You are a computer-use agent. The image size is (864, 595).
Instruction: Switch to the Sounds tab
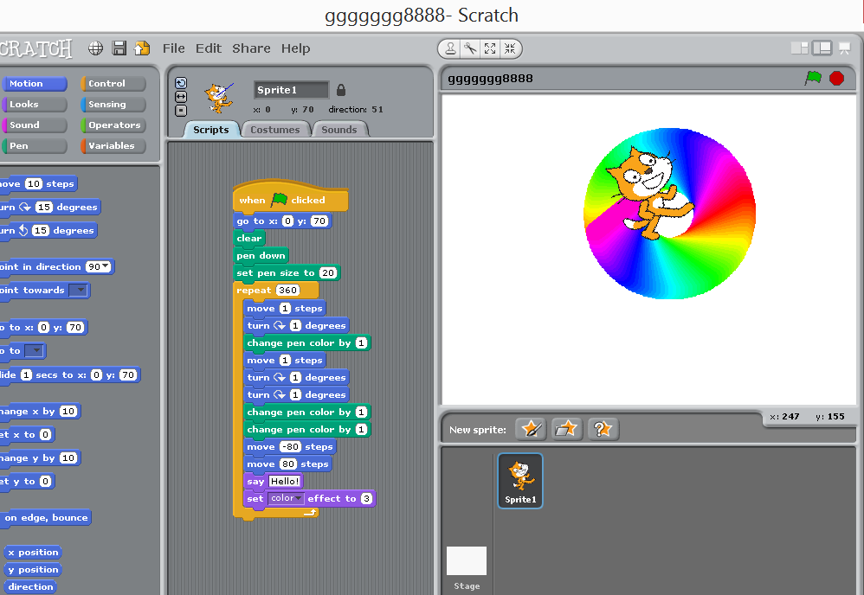point(339,130)
